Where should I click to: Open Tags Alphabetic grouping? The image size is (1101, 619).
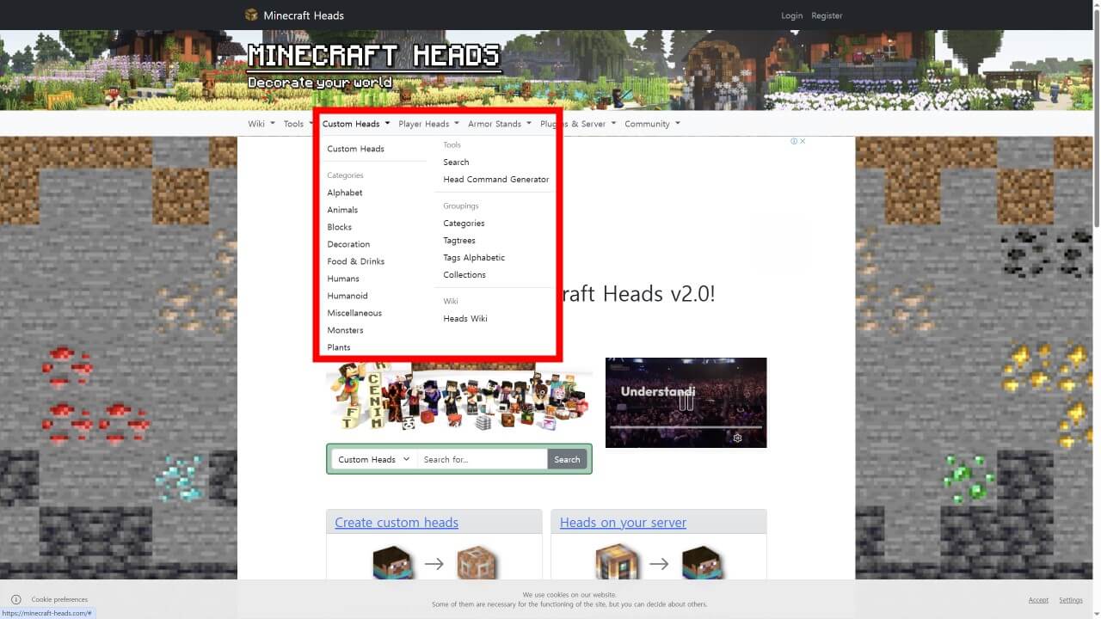pos(474,257)
